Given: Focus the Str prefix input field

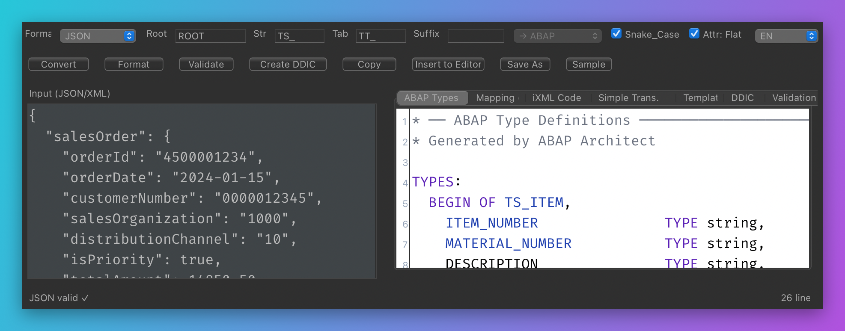Looking at the screenshot, I should click(x=299, y=36).
